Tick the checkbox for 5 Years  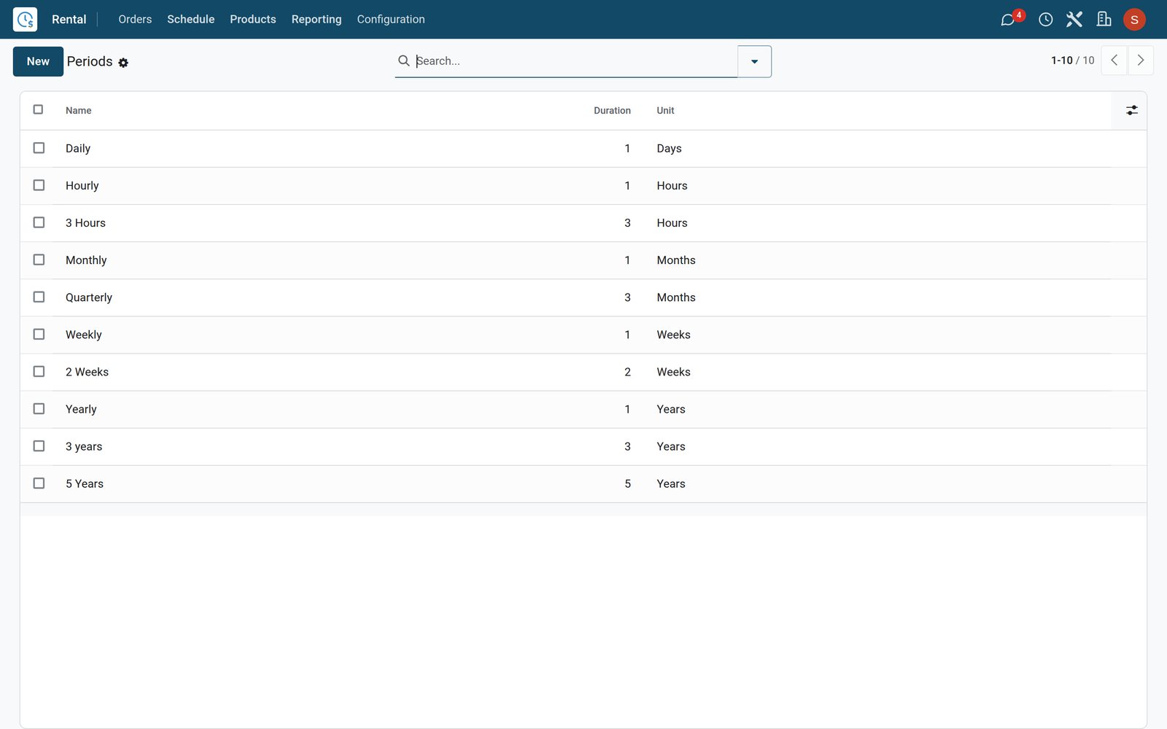pyautogui.click(x=39, y=483)
